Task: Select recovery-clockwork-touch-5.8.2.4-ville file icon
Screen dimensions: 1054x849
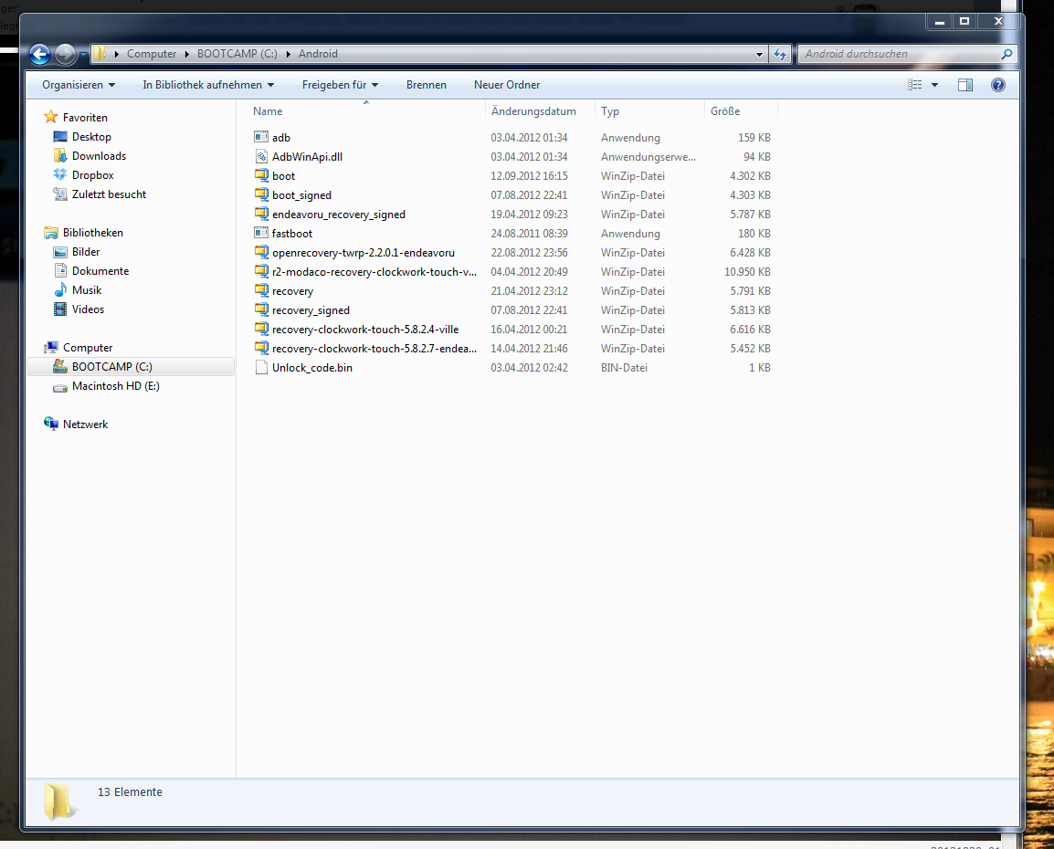Action: point(261,330)
